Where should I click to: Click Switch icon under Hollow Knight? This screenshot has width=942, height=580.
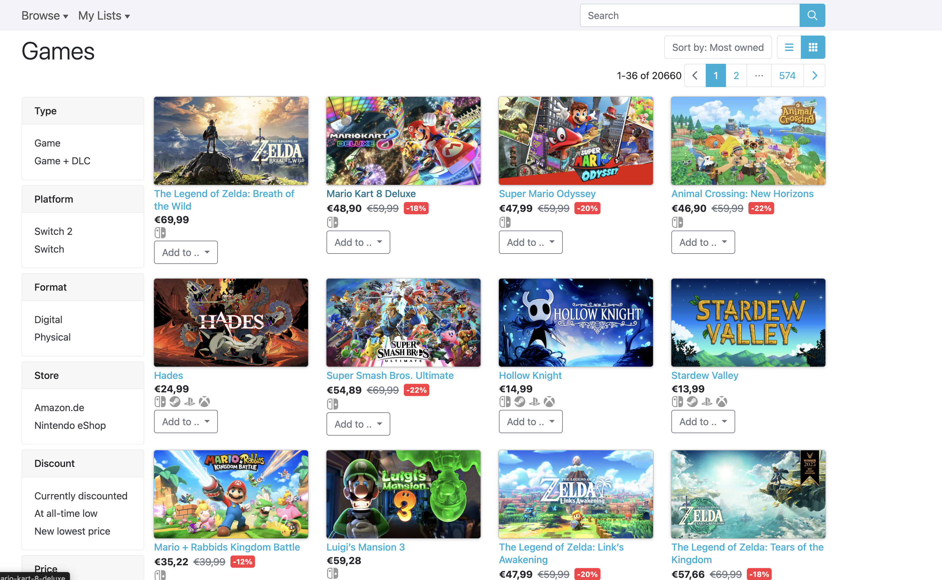505,402
